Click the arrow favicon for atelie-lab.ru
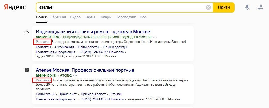Viewport: 269px width, 108px height. pyautogui.click(x=27, y=70)
